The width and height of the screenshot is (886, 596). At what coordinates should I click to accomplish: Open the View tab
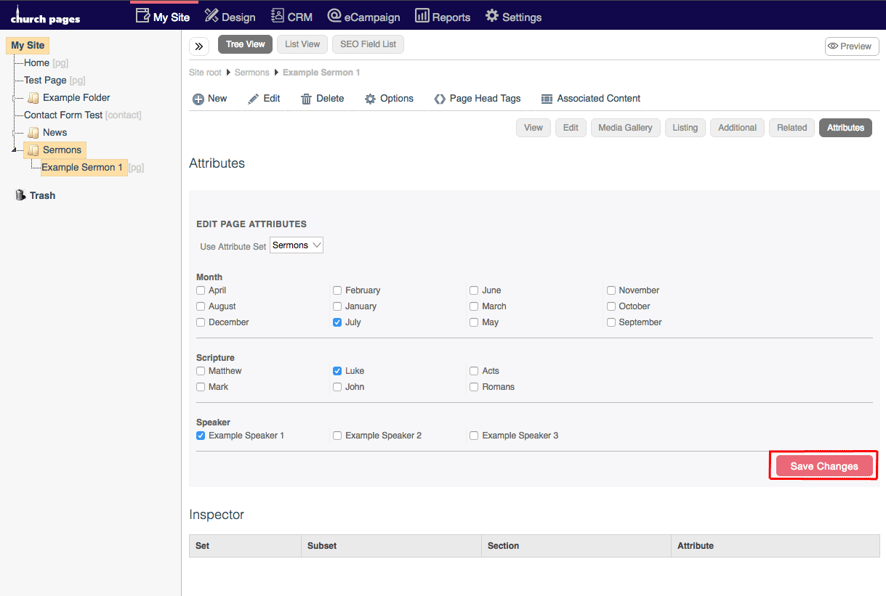click(x=533, y=128)
